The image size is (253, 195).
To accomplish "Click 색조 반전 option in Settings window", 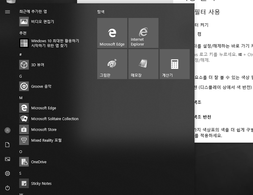I will [x=203, y=117].
